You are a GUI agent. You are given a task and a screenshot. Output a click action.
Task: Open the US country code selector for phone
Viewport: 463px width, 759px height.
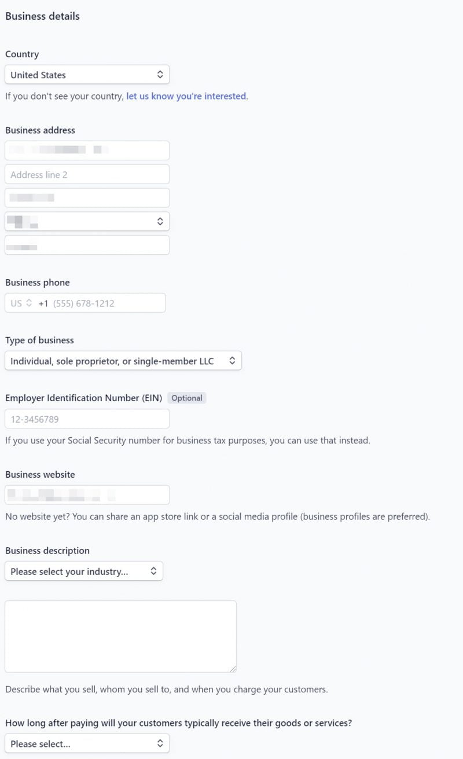coord(21,303)
